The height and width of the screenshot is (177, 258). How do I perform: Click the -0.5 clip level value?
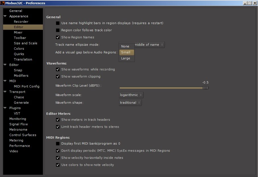point(205,82)
